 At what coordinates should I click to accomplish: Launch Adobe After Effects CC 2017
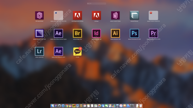click(58, 51)
